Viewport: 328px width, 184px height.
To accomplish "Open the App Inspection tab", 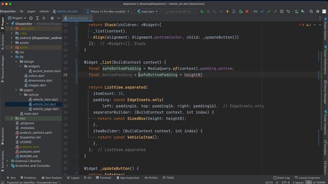I will [x=128, y=178].
